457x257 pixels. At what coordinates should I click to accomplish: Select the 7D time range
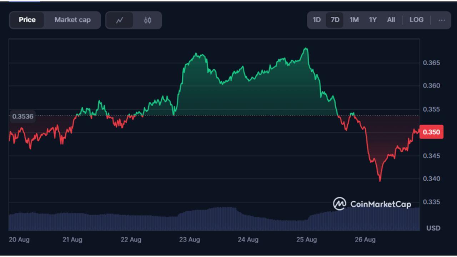335,20
